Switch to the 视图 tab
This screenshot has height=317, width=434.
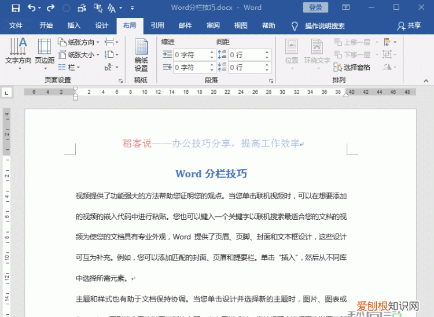click(x=241, y=25)
